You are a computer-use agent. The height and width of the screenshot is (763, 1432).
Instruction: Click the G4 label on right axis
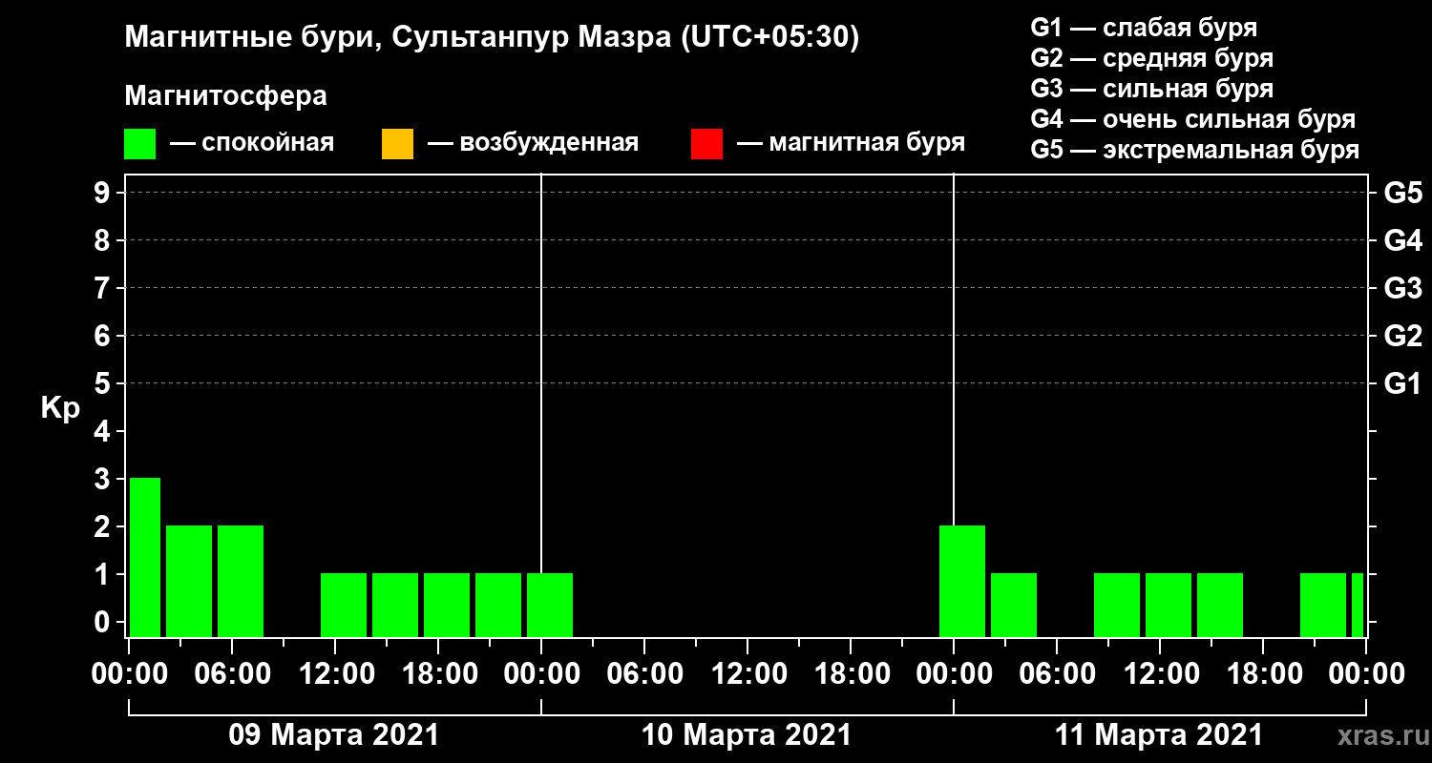tap(1402, 240)
